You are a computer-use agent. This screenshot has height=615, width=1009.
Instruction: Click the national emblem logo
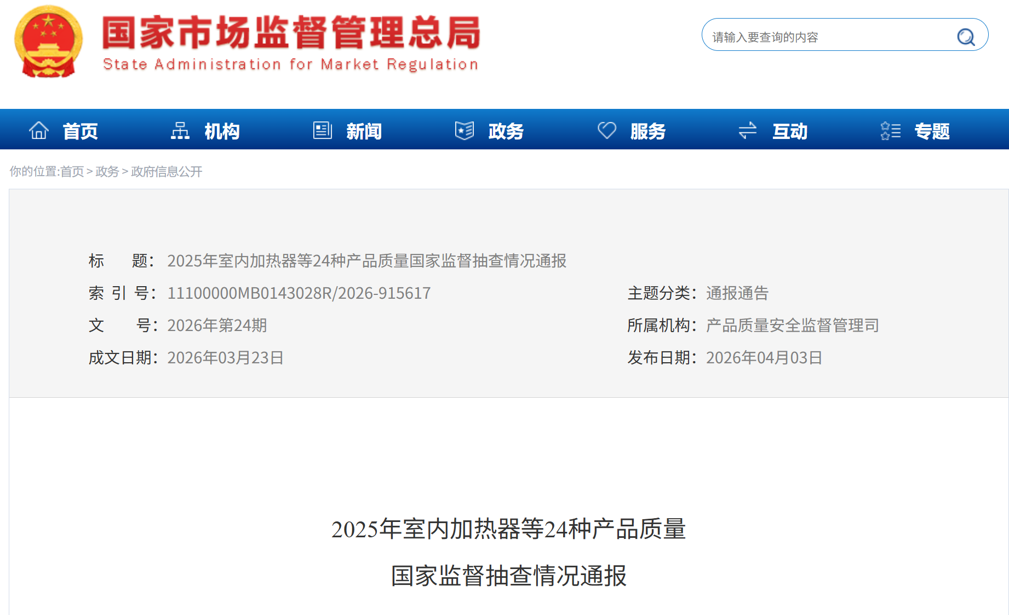pos(49,42)
